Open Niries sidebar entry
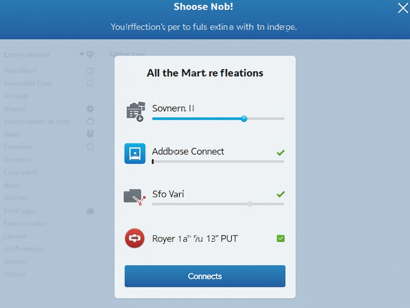This screenshot has width=410, height=308. click(12, 185)
